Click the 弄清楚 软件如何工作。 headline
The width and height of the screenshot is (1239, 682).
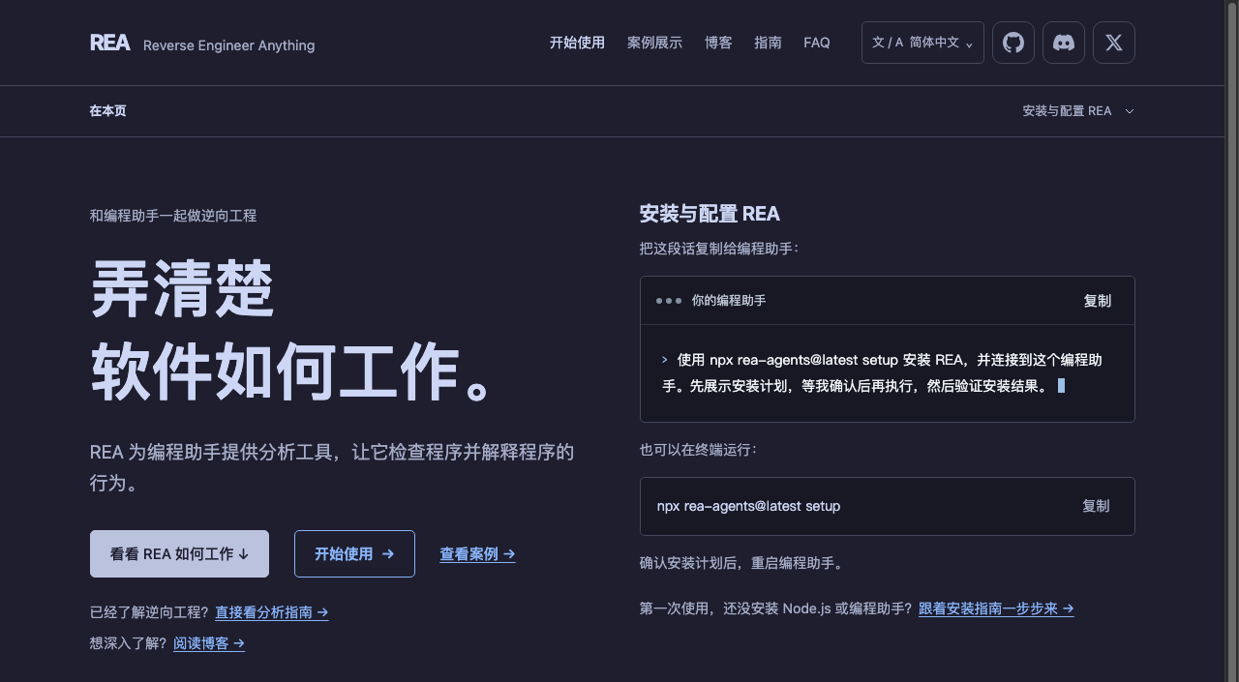coord(294,330)
